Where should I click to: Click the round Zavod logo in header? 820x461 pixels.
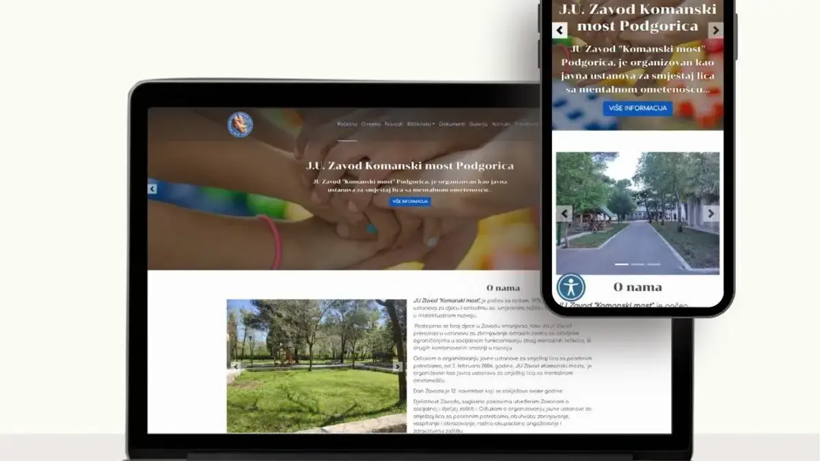click(240, 124)
